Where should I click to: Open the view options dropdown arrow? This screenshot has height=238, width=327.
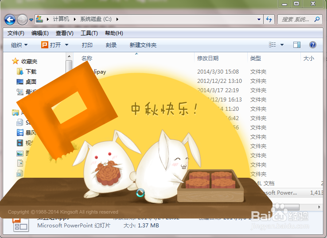point(282,45)
